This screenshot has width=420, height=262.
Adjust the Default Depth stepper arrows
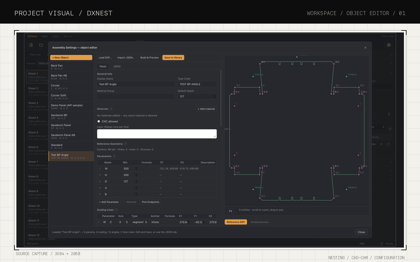point(215,96)
